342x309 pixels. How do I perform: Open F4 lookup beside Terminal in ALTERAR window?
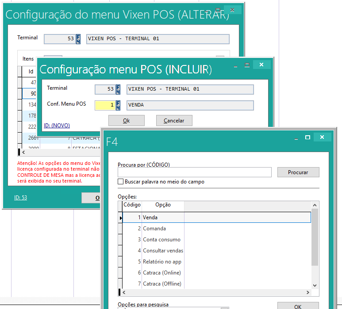pyautogui.click(x=78, y=39)
